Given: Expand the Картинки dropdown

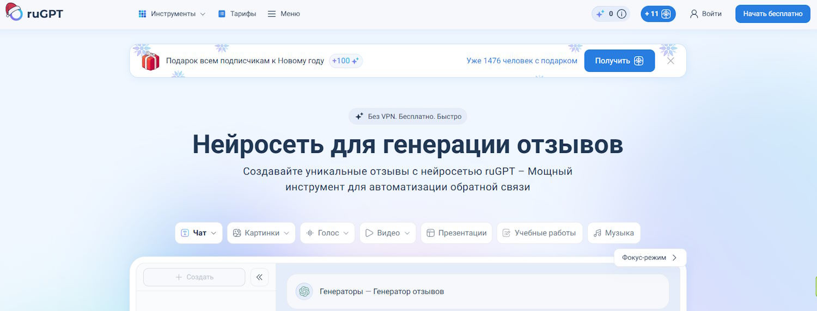Looking at the screenshot, I should tap(261, 233).
